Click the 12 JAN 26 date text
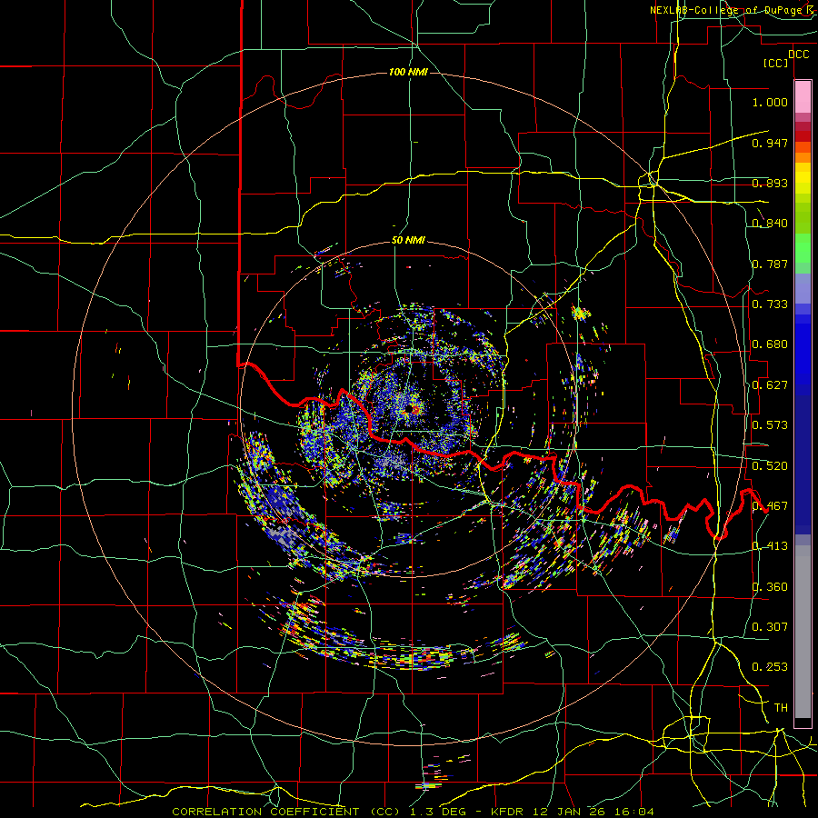The height and width of the screenshot is (818, 818). (x=572, y=812)
